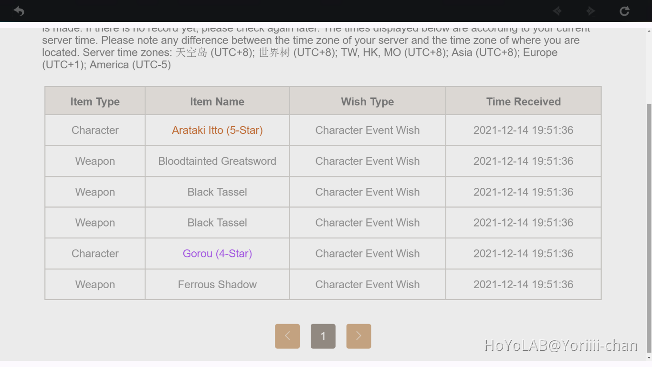652x367 pixels.
Task: Click the Item Type column header
Action: 95,101
